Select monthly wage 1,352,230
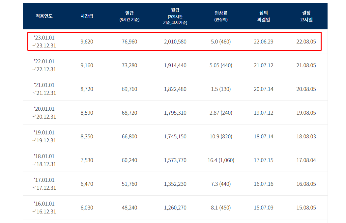The width and height of the screenshot is (346, 223). click(175, 184)
